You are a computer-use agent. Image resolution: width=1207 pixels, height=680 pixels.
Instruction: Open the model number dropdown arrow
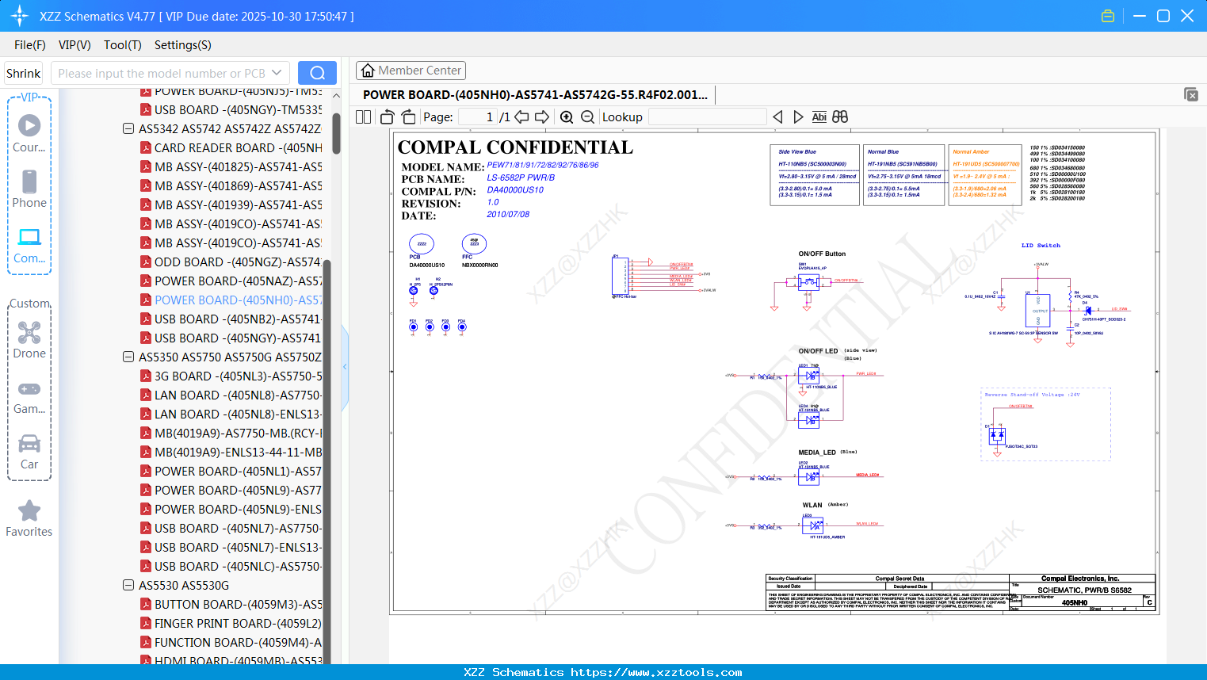(x=277, y=73)
